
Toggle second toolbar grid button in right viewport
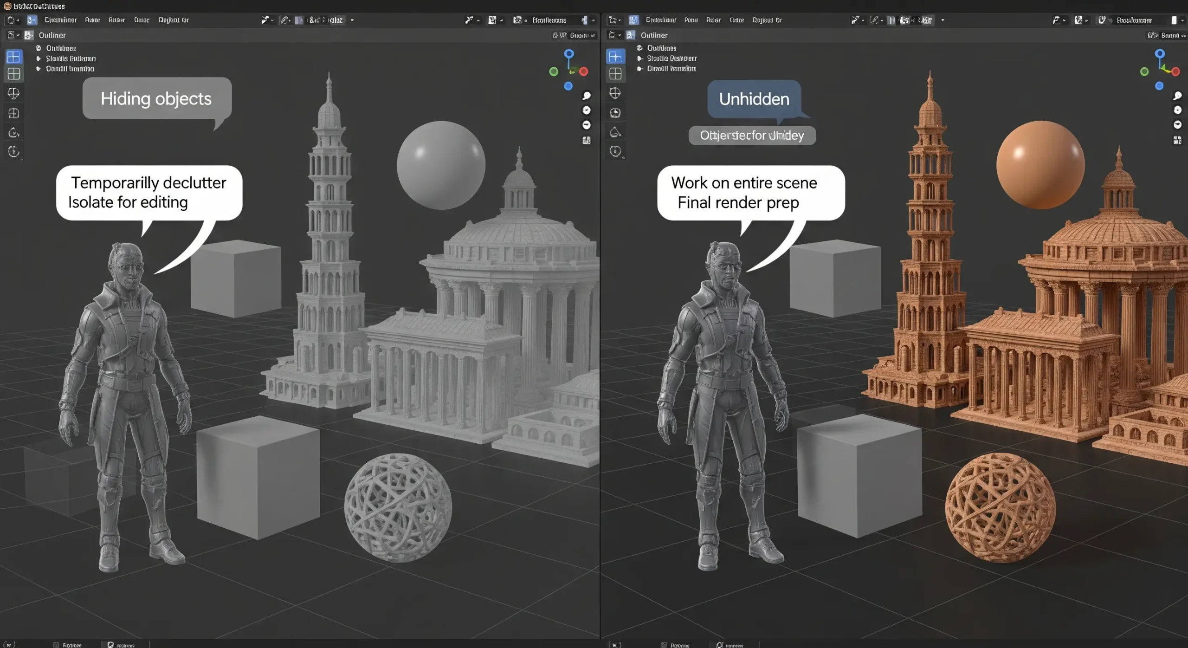pos(615,74)
